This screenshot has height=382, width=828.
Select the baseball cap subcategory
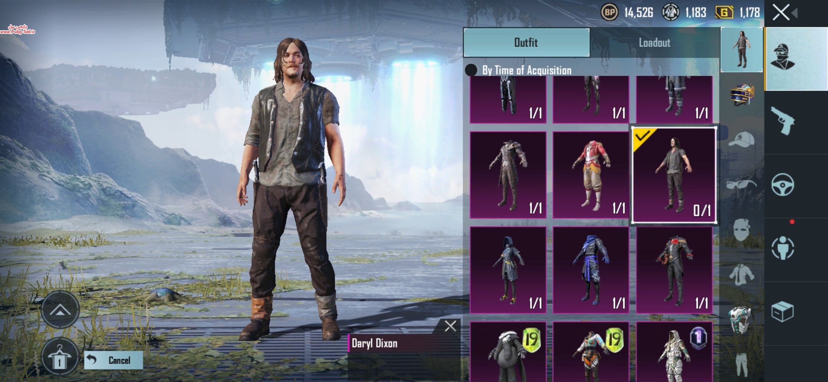tap(741, 139)
